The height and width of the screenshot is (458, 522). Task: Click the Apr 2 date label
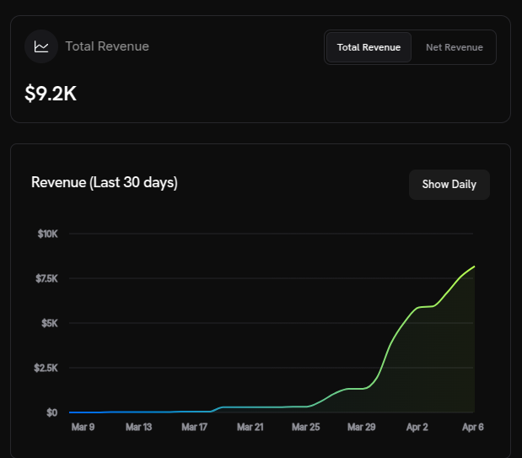click(417, 427)
